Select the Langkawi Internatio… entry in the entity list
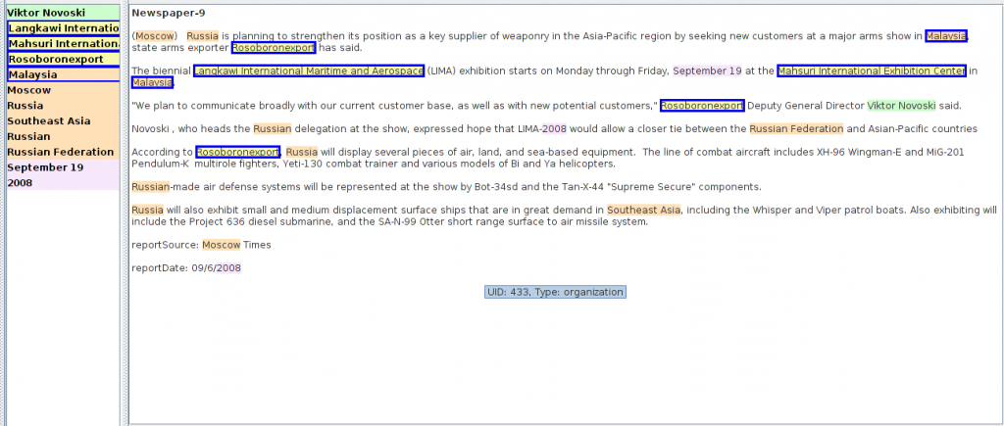Screen dimensions: 1004x426 [63, 28]
